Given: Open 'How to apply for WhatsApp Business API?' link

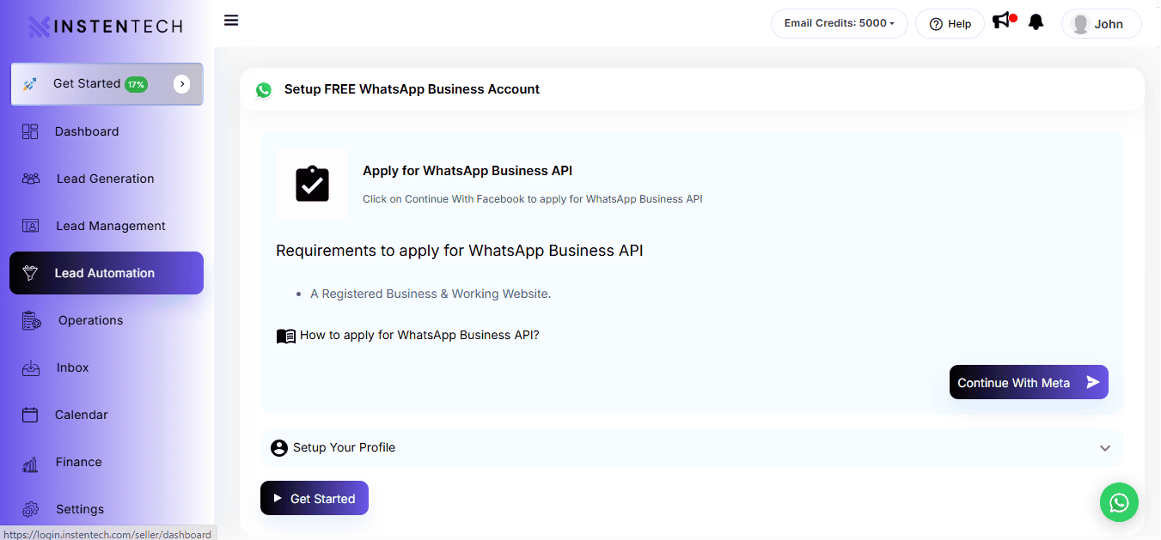Looking at the screenshot, I should click(419, 335).
